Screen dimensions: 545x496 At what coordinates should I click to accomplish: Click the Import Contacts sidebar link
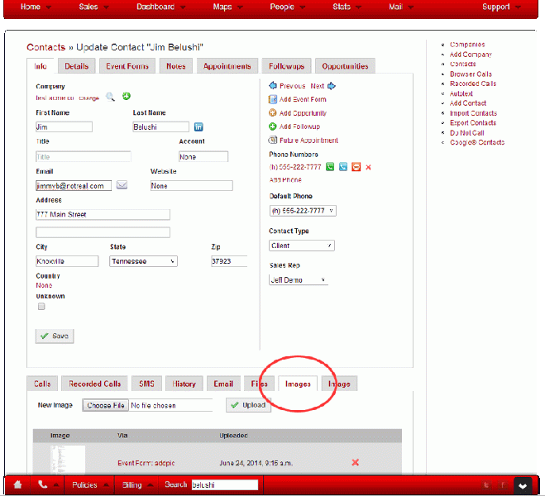(473, 113)
